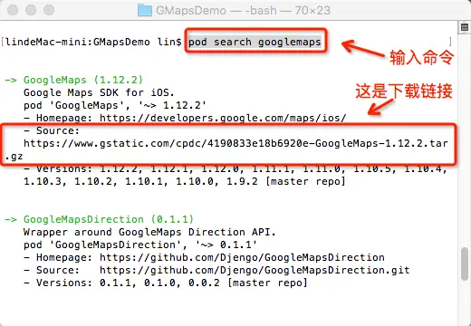
Task: Click the prompt 'lindeMac-mini:GMapsDemo lin$'
Action: 93,42
